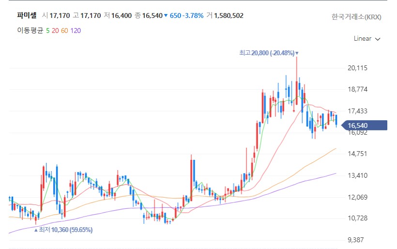Viewport: 397px width, 249px height.
Task: Click the 한국거래소(KRX) exchange label
Action: tap(356, 17)
